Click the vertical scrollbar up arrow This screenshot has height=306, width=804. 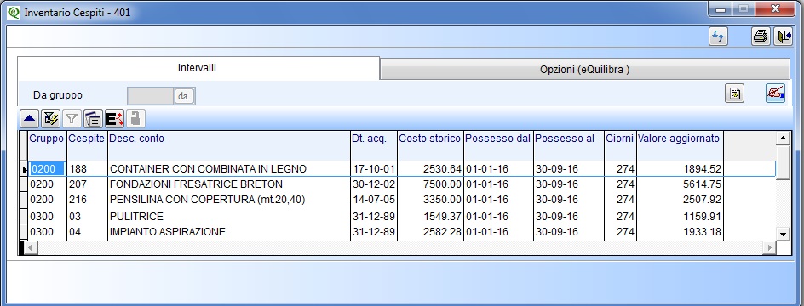[783, 138]
